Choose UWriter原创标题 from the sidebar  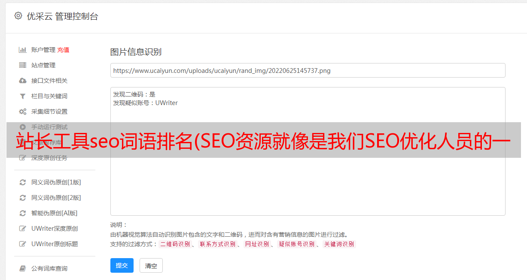[x=55, y=244]
